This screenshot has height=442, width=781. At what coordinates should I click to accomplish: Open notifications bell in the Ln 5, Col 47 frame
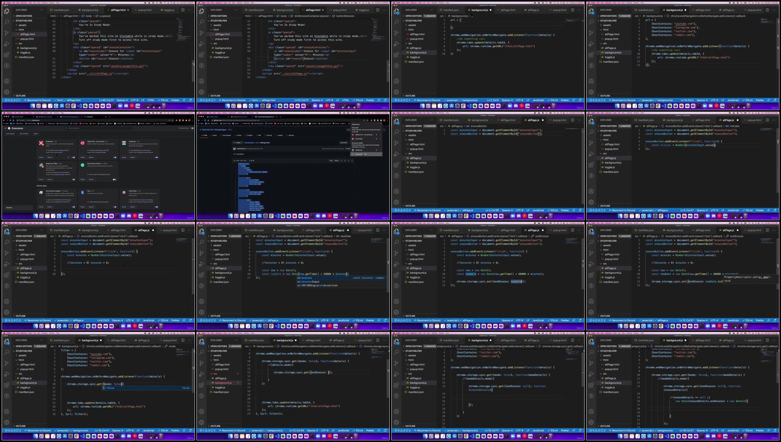click(775, 210)
